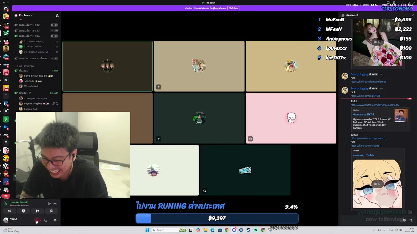This screenshot has height=234, width=417.
Task: Click the donation goal progress bar
Action: point(217,218)
